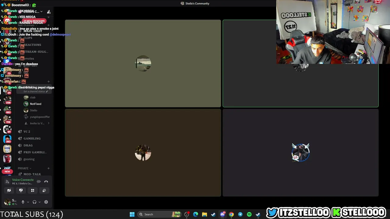Click the taskbar Search box
The image size is (390, 219).
click(160, 214)
